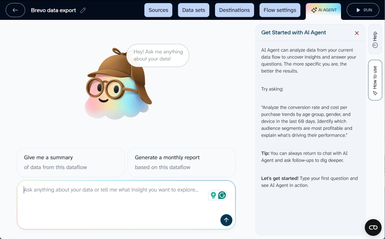
Task: Click the back arrow beside Brevo data export
Action: click(x=15, y=10)
